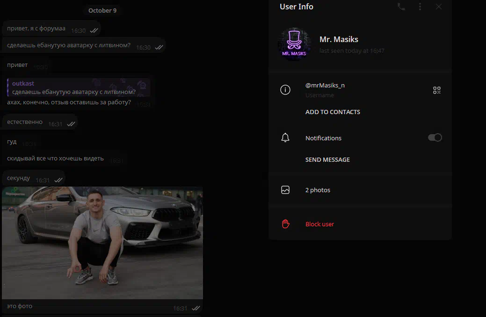Select message 'секунду'

[x=34, y=178]
